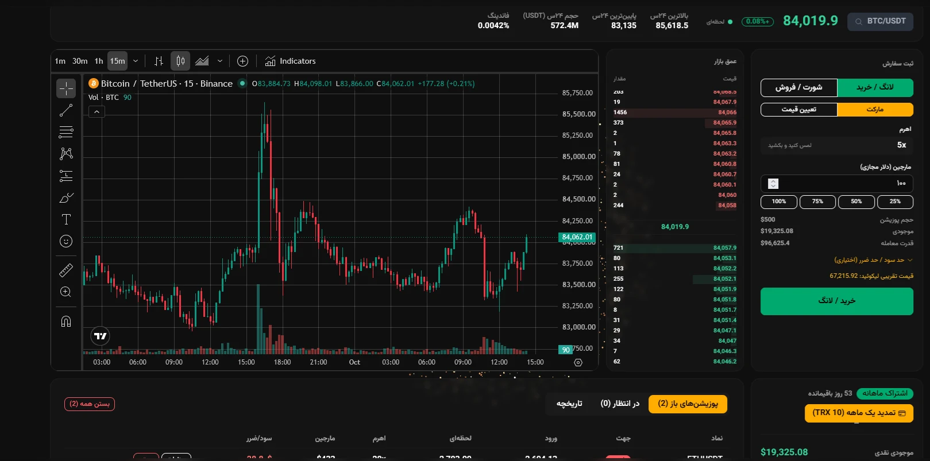Image resolution: width=930 pixels, height=461 pixels.
Task: Click the TRX 10 one-month subscription renewal button
Action: point(859,413)
